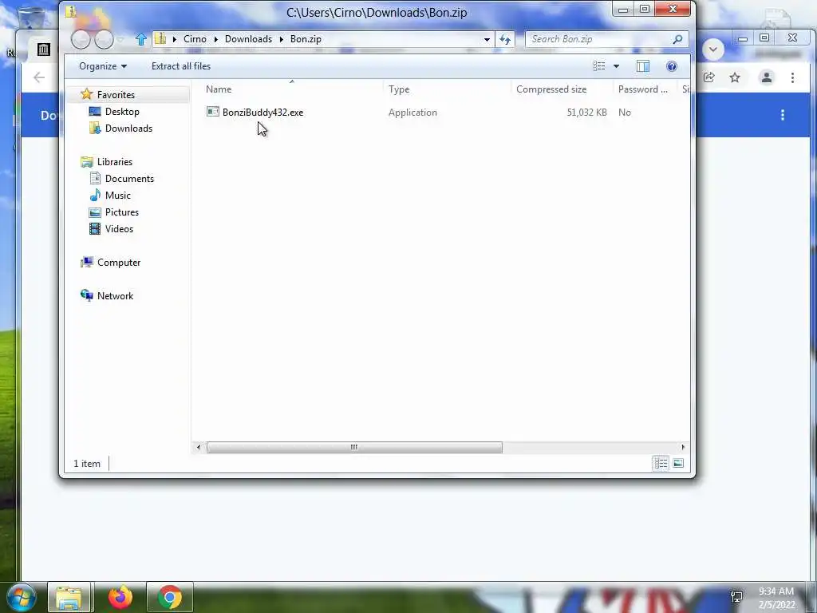Click the Network globe icon
Image resolution: width=817 pixels, height=613 pixels.
click(86, 295)
